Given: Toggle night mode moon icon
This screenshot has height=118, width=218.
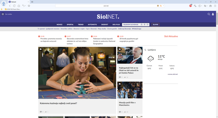Looking at the screenshot, I should pos(200,6).
